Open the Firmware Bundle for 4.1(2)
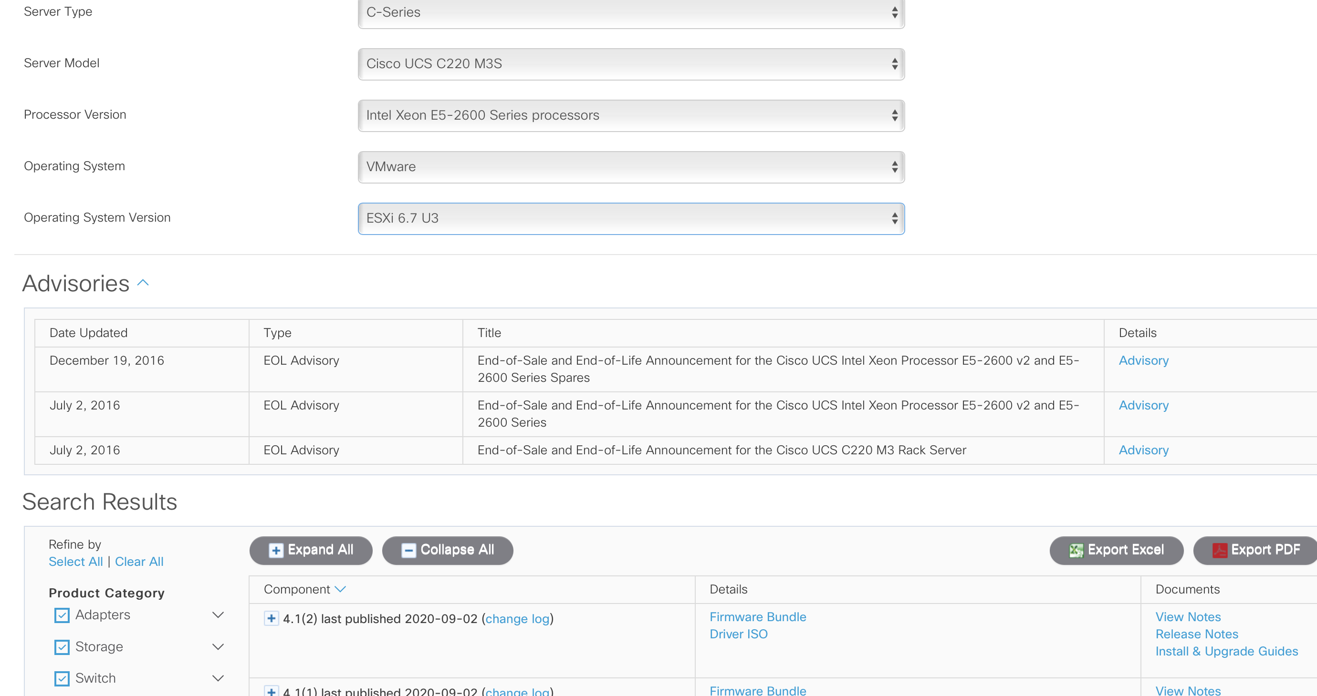The height and width of the screenshot is (696, 1317). point(758,617)
